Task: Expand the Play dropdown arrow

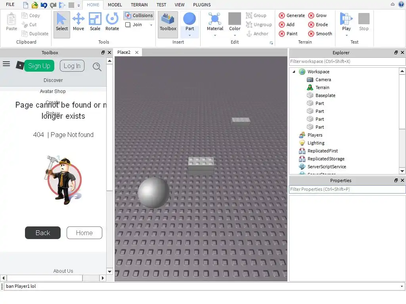Action: tap(347, 35)
